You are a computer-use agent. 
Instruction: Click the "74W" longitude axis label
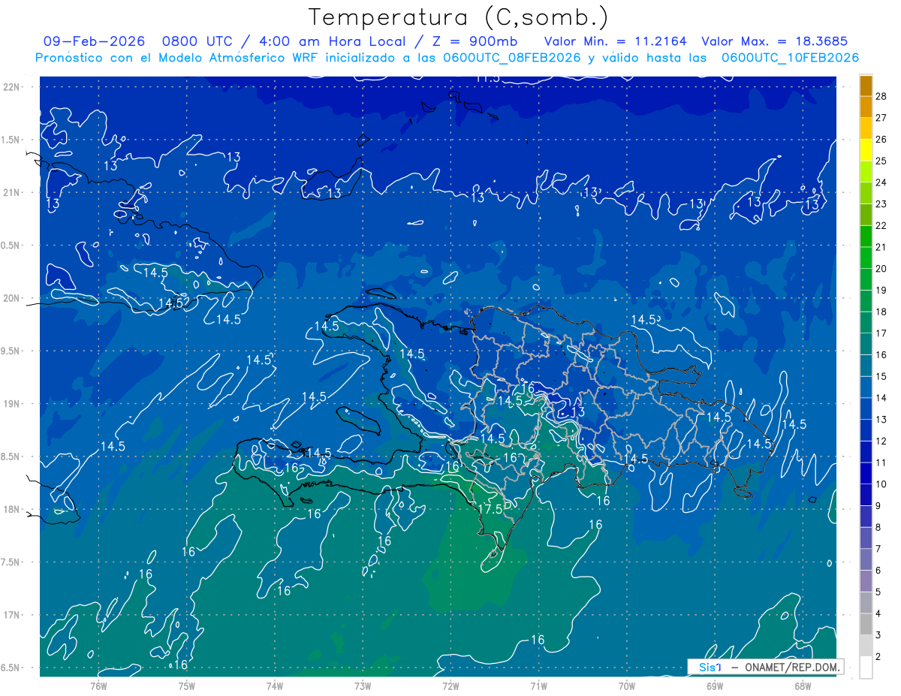click(x=275, y=685)
